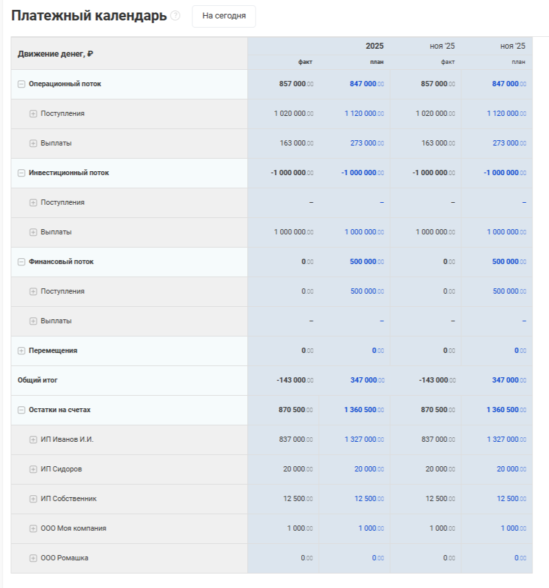Expand the ИП Иванов И.И. account row
This screenshot has height=588, width=549.
[x=33, y=440]
